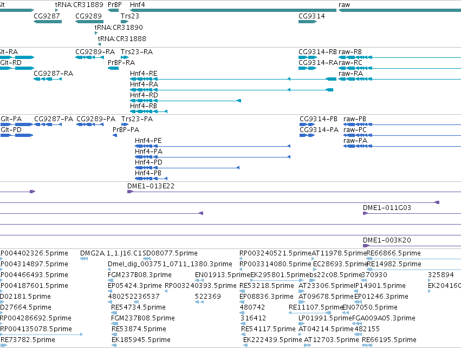Select the FGM237B08.5prime EST label
461x348 pixels.
click(143, 318)
